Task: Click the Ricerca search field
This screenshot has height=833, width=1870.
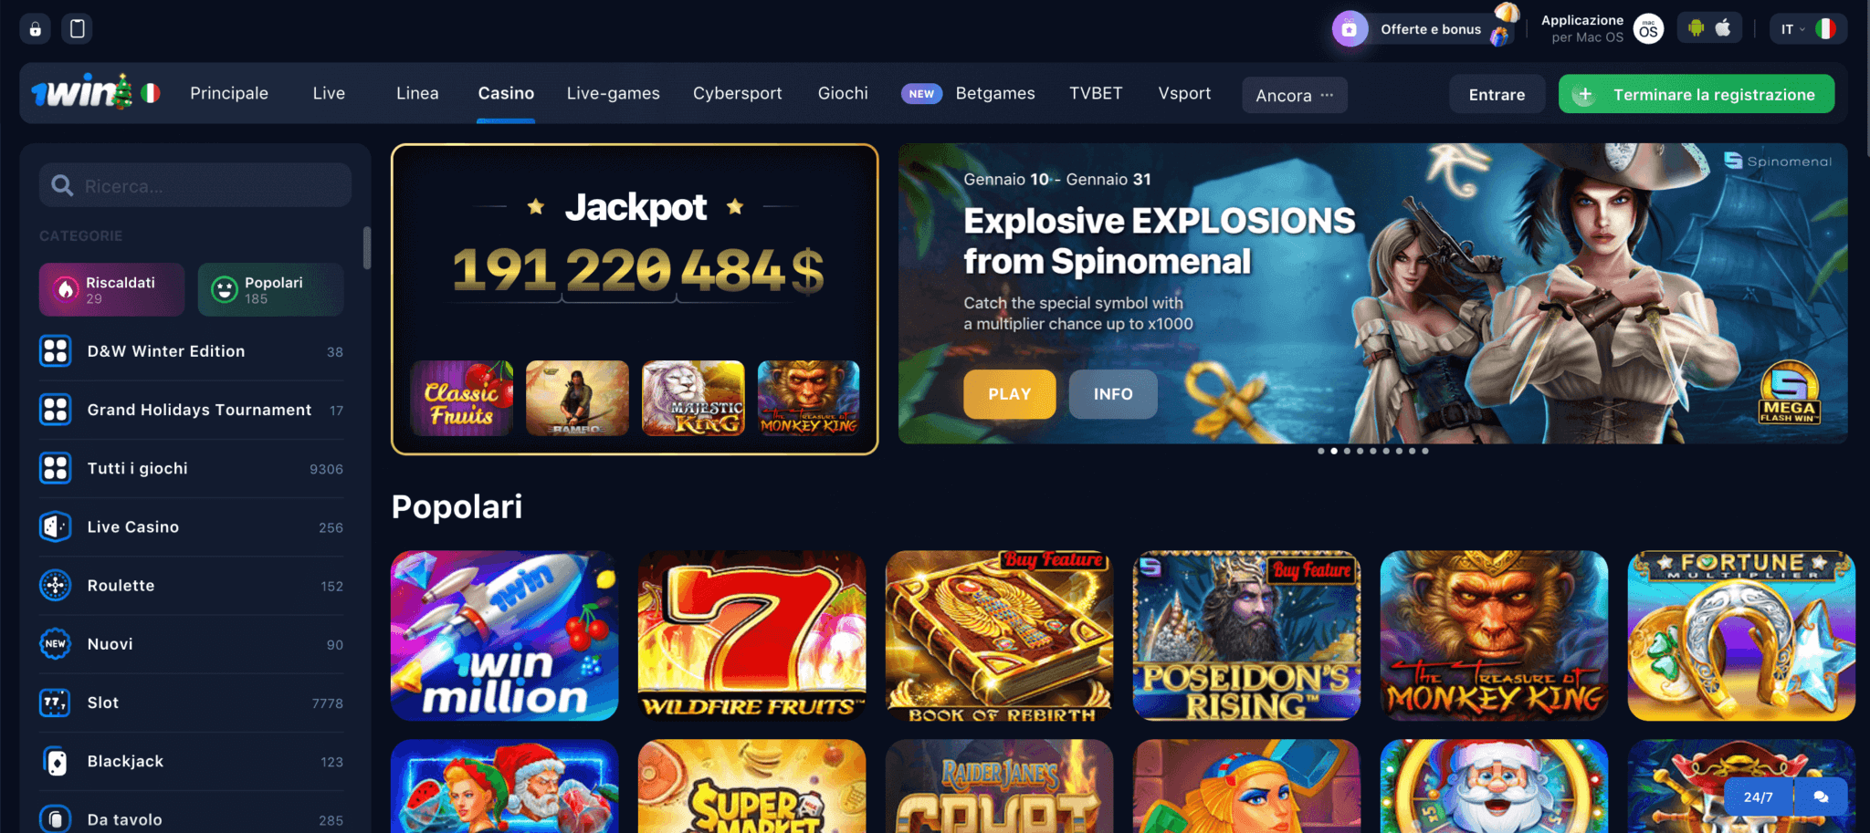Action: coord(195,185)
